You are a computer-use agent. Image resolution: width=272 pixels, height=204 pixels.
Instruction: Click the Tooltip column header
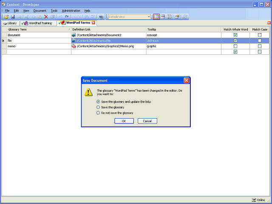click(x=184, y=29)
